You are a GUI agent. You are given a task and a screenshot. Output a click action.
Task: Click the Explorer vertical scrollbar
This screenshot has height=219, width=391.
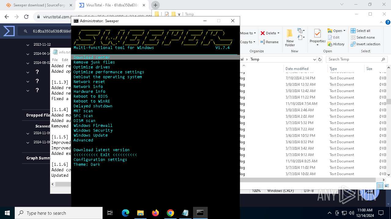(x=389, y=102)
